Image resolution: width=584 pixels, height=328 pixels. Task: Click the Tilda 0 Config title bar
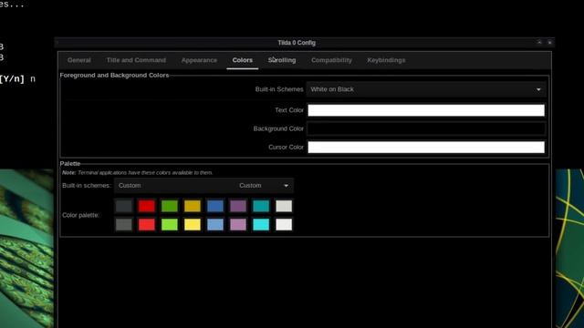(297, 43)
